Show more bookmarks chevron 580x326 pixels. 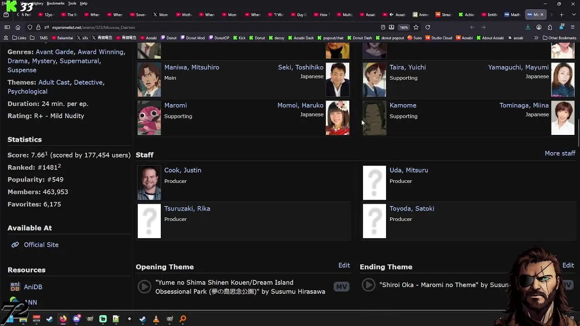click(x=536, y=38)
